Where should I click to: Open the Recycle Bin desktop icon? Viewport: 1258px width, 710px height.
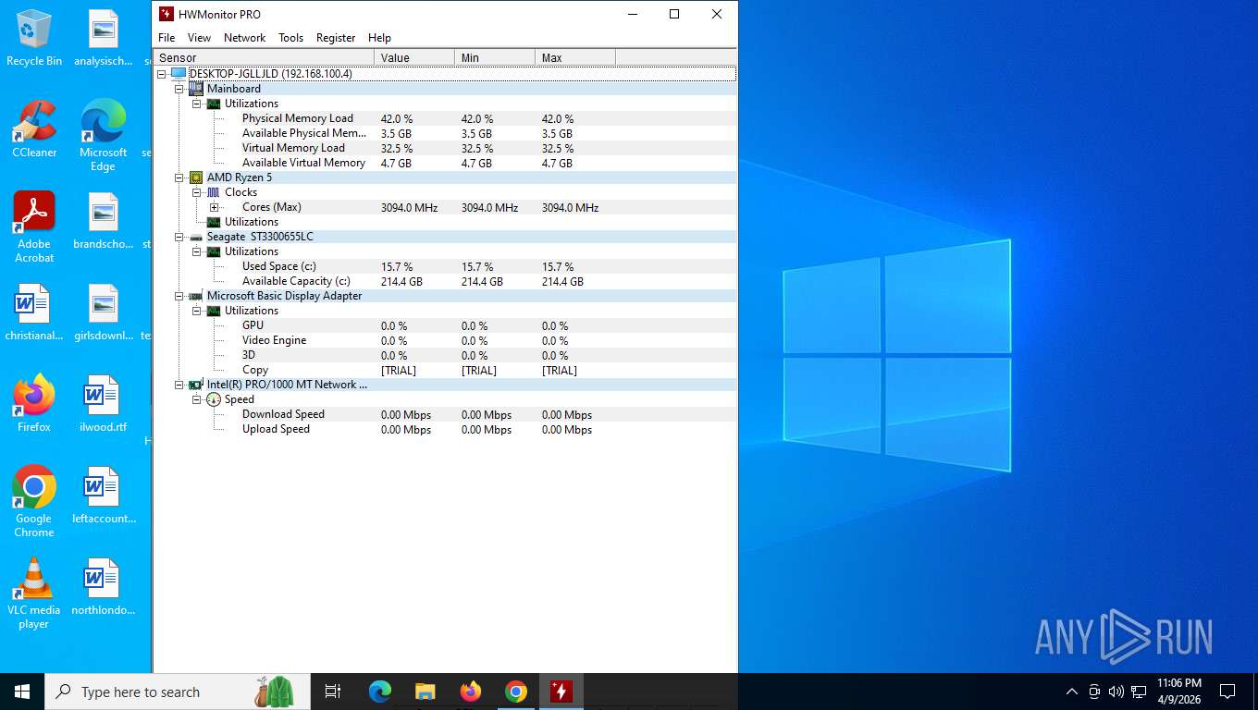34,38
